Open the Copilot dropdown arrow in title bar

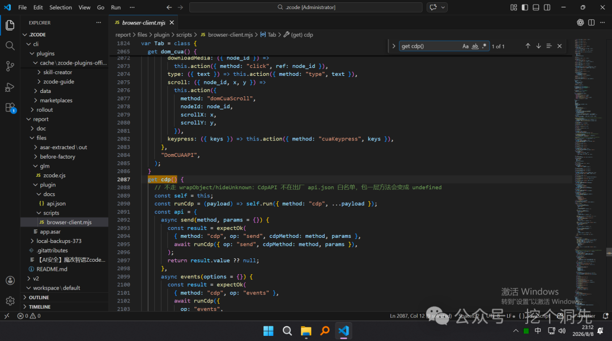pos(443,7)
